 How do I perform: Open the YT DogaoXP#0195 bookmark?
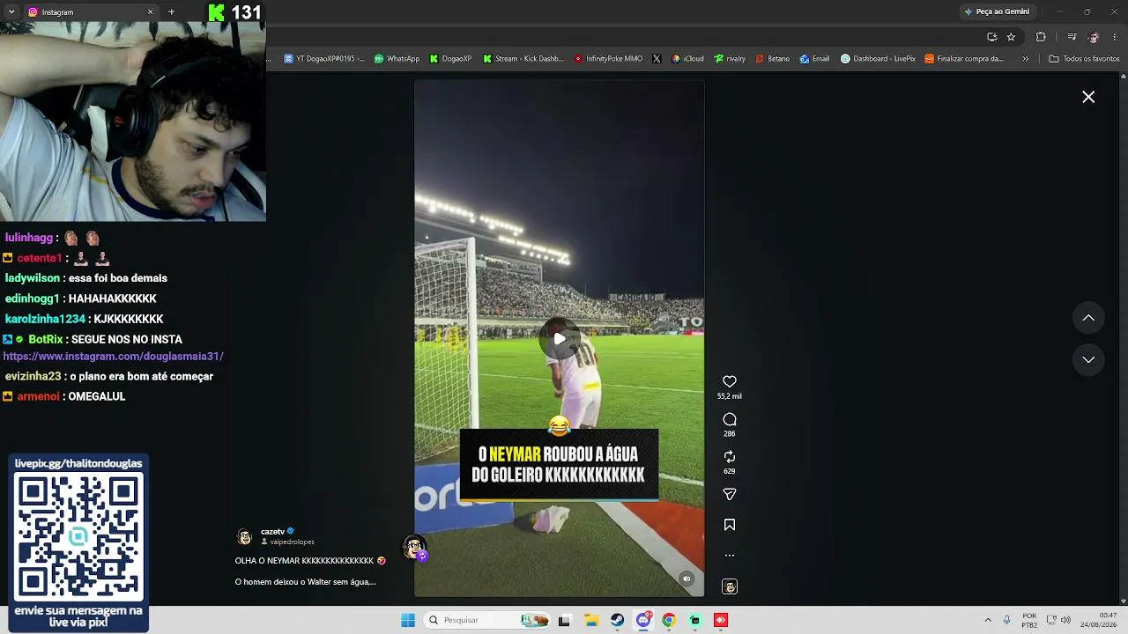click(323, 59)
